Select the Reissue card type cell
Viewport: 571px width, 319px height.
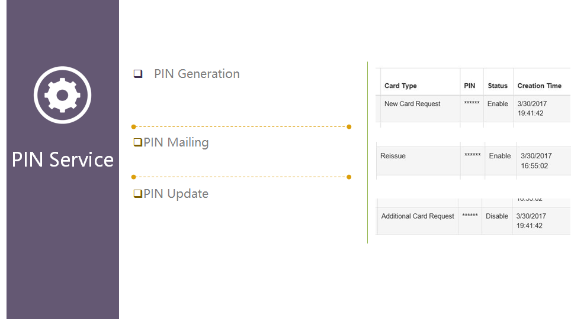393,156
